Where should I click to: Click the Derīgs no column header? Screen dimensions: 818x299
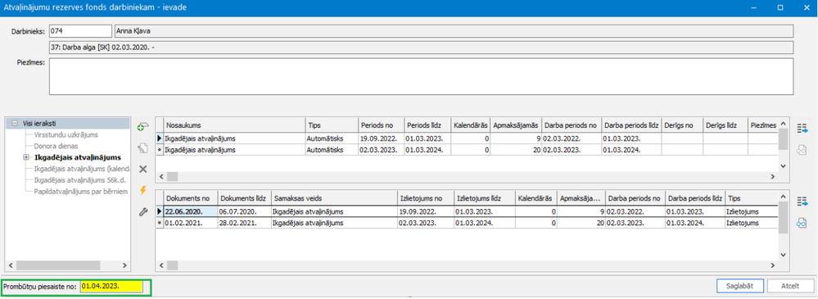pos(682,125)
